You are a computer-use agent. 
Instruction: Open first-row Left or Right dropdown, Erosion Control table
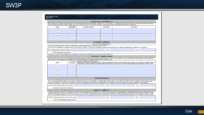coord(76,30)
